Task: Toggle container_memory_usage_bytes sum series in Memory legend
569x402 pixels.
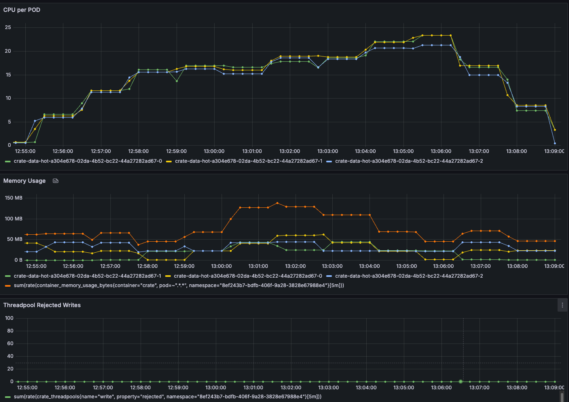Action: pos(179,285)
